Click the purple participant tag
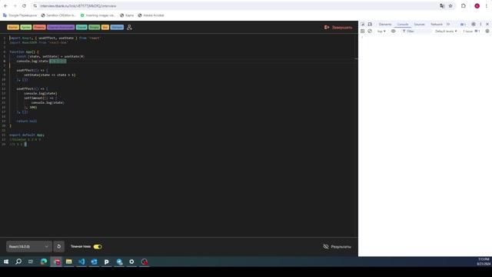The image size is (492, 277). click(61, 28)
